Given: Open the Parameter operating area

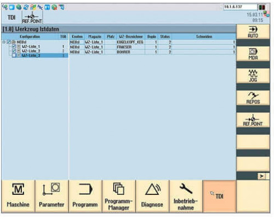Looking at the screenshot, I should click(x=52, y=197).
